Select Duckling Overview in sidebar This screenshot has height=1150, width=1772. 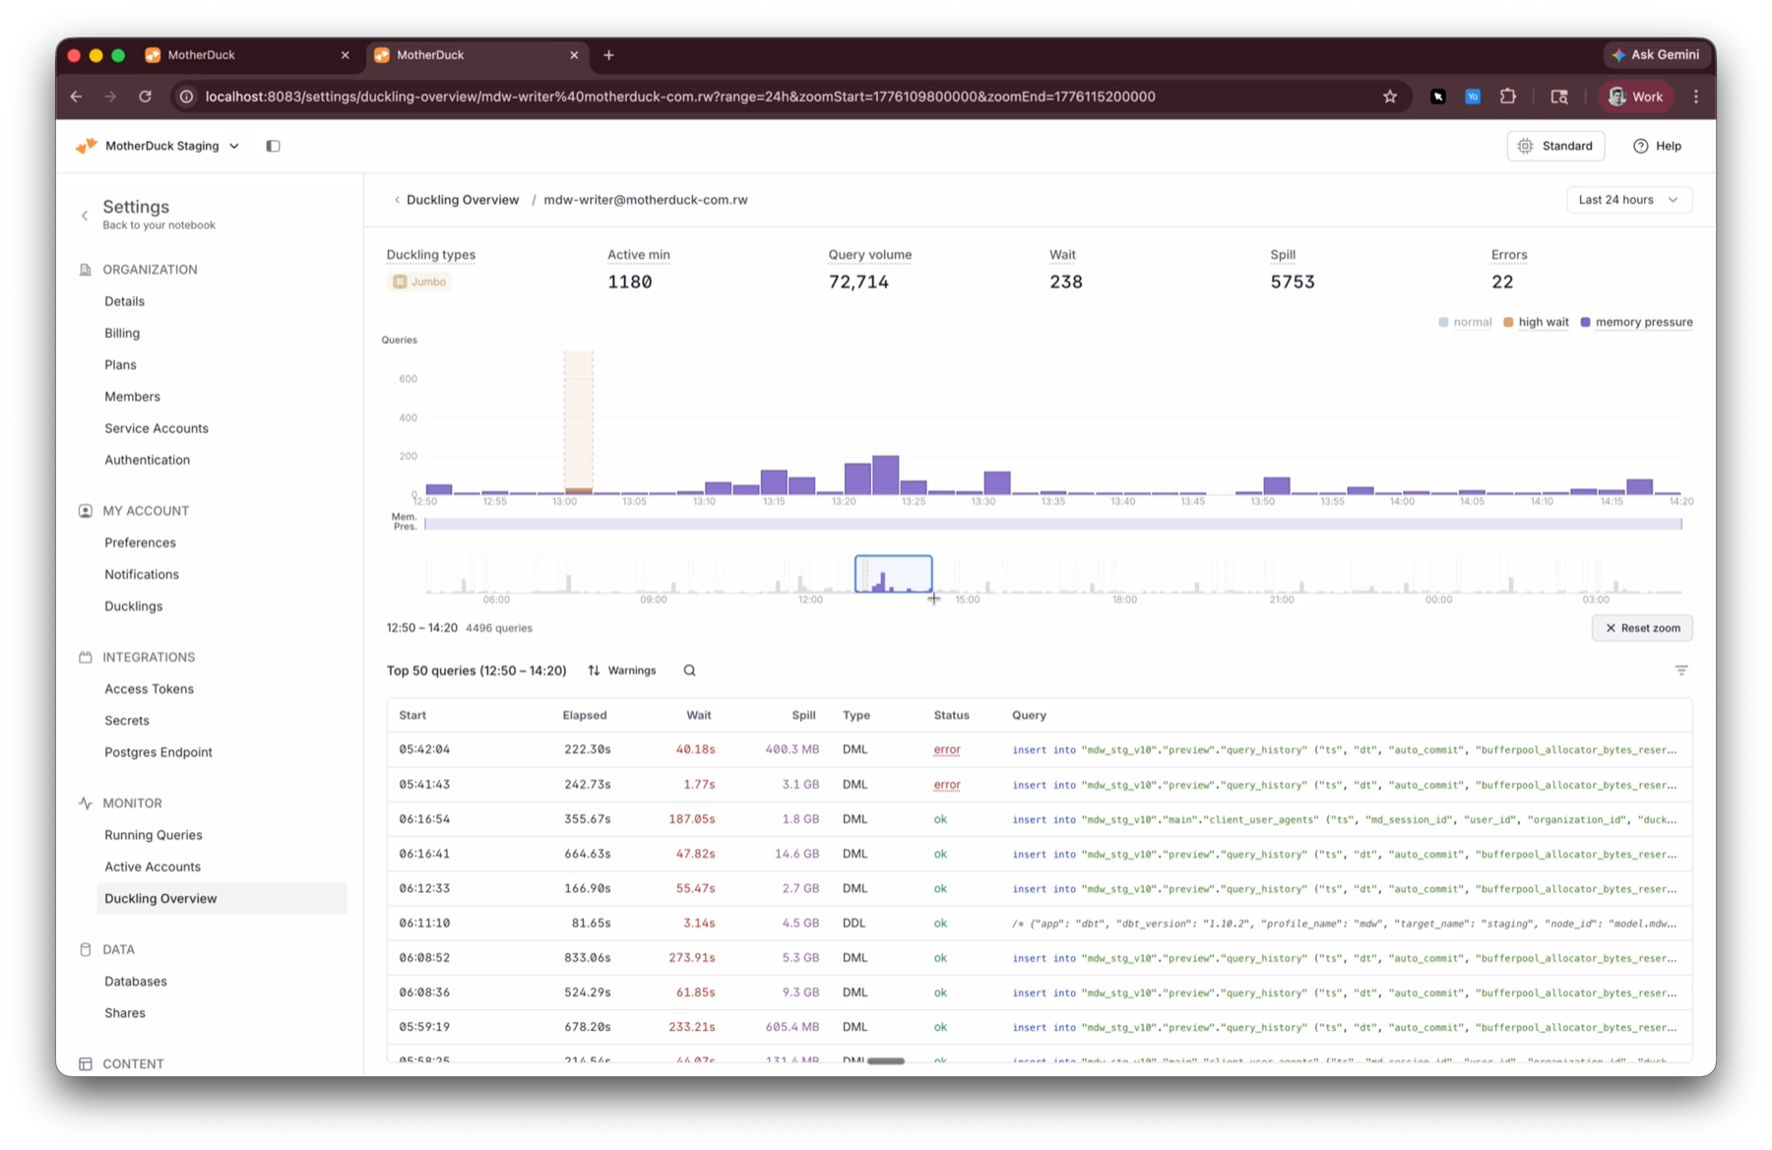point(221,898)
